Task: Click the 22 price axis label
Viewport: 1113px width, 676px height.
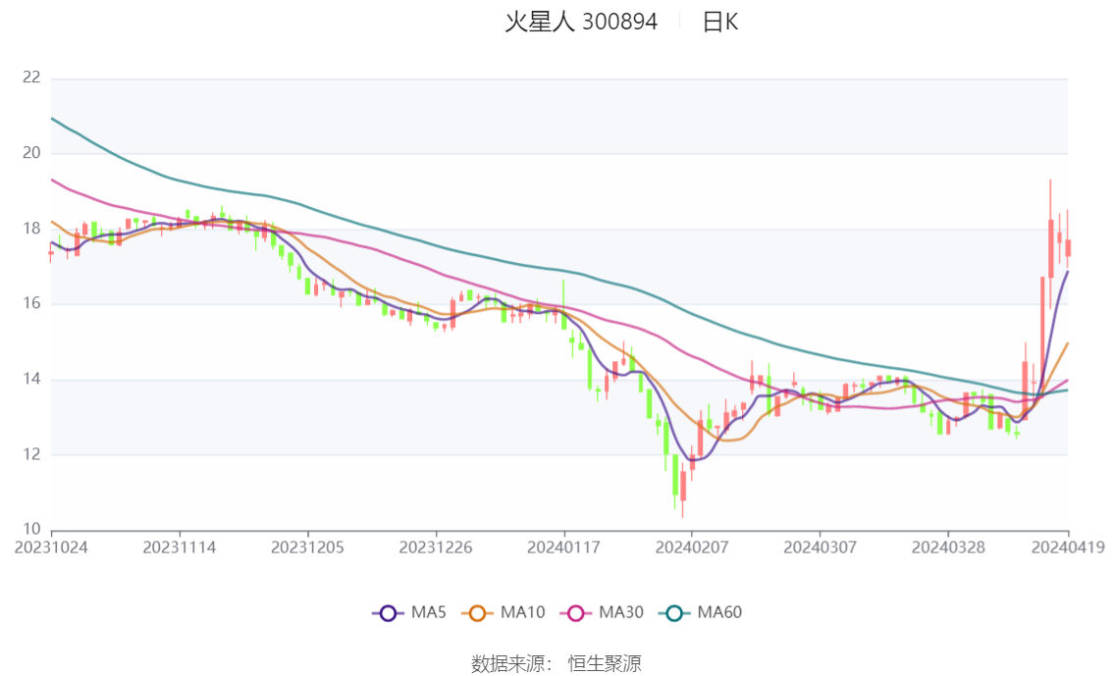Action: pos(31,77)
